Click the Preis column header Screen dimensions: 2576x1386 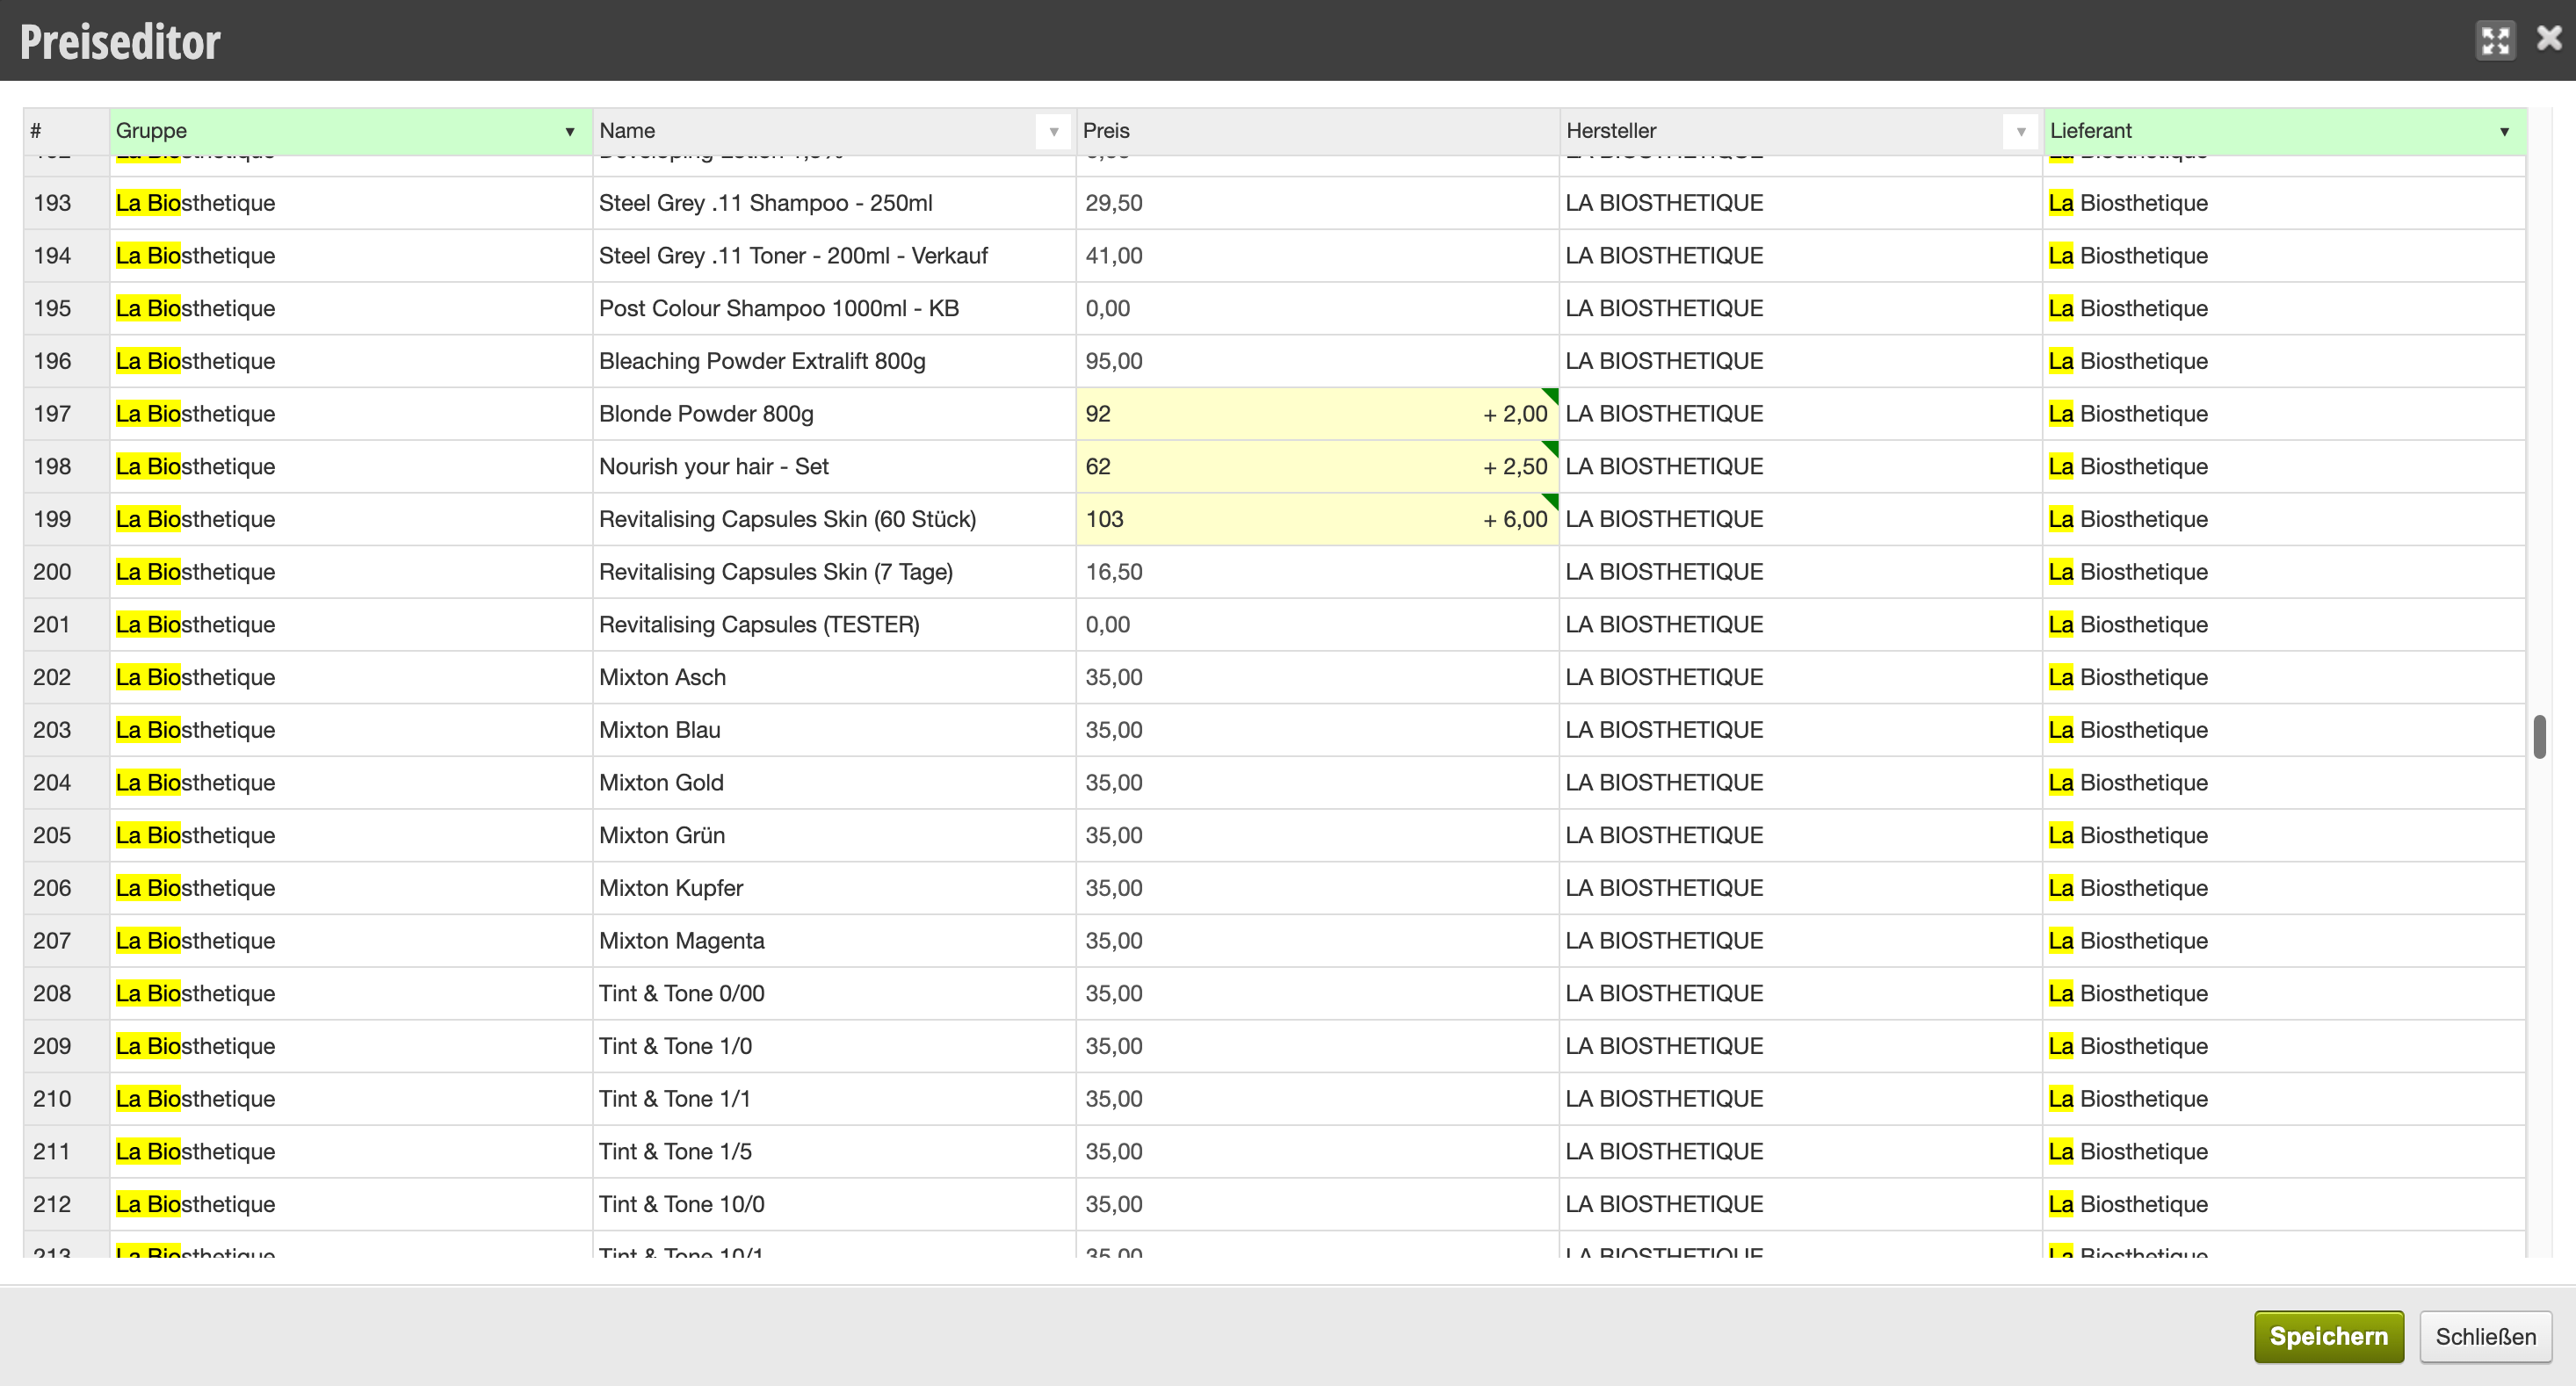[x=1317, y=131]
